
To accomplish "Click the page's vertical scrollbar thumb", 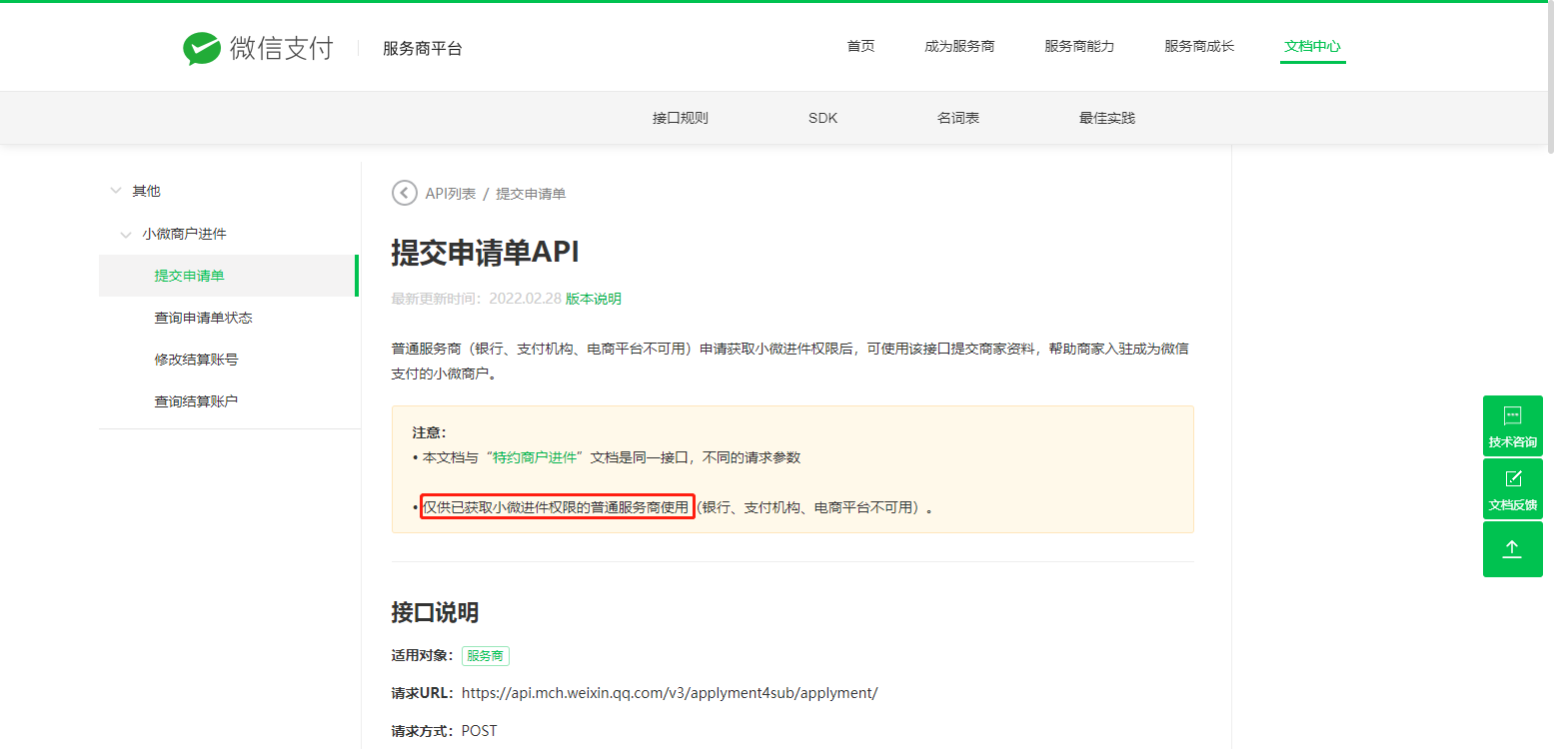I will tap(1549, 78).
